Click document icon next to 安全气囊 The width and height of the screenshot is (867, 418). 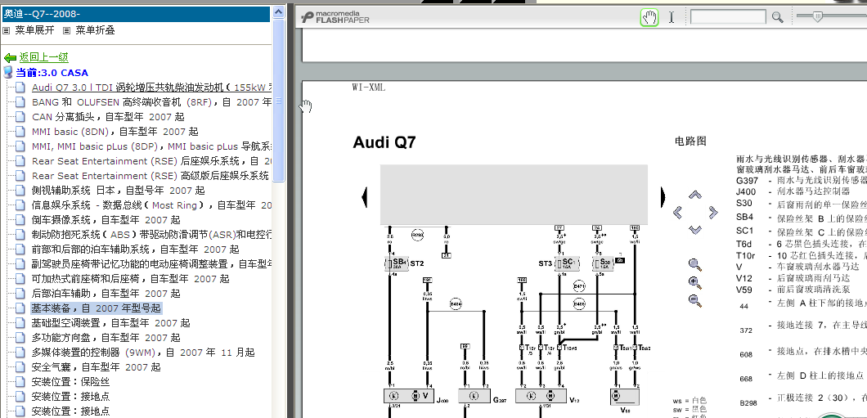(x=20, y=367)
